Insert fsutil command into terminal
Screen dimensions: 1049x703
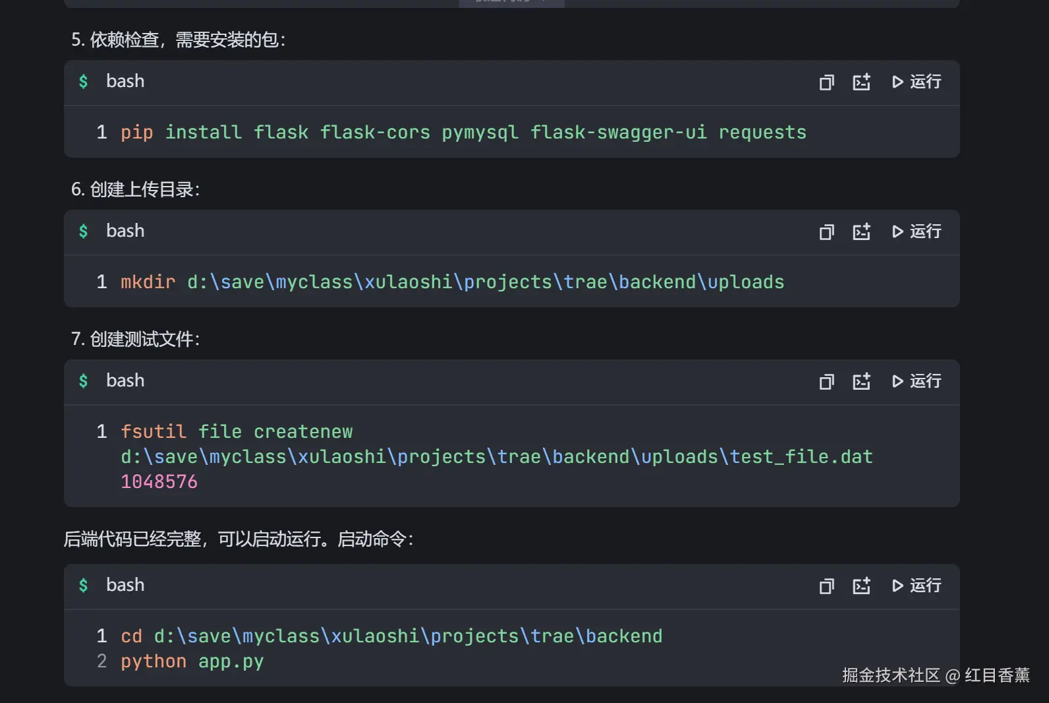(x=861, y=382)
